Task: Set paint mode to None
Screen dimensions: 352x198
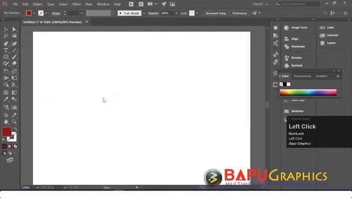Action: 15,146
